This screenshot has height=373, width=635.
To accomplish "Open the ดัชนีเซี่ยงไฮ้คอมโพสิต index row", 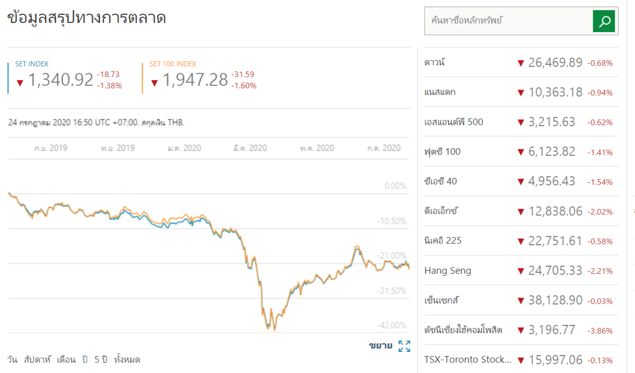I will click(463, 330).
